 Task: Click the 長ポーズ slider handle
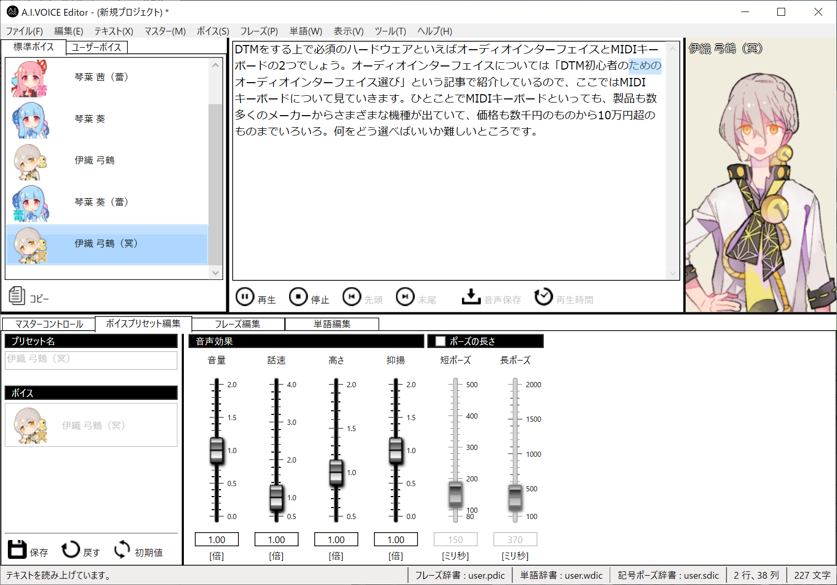tap(515, 497)
